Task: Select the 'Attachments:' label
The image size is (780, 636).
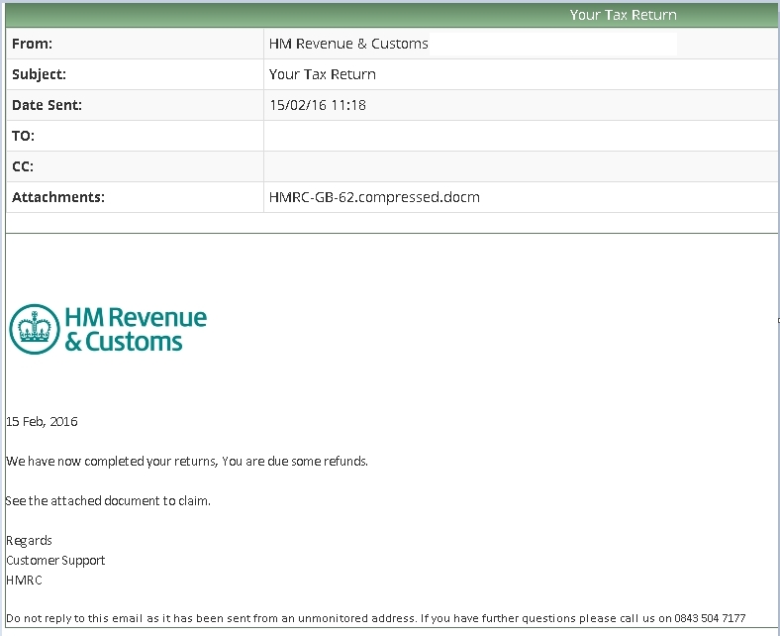Action: point(58,197)
